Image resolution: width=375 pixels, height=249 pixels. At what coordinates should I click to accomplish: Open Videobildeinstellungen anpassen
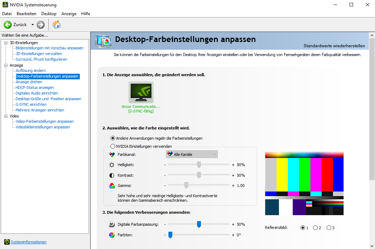(x=43, y=127)
